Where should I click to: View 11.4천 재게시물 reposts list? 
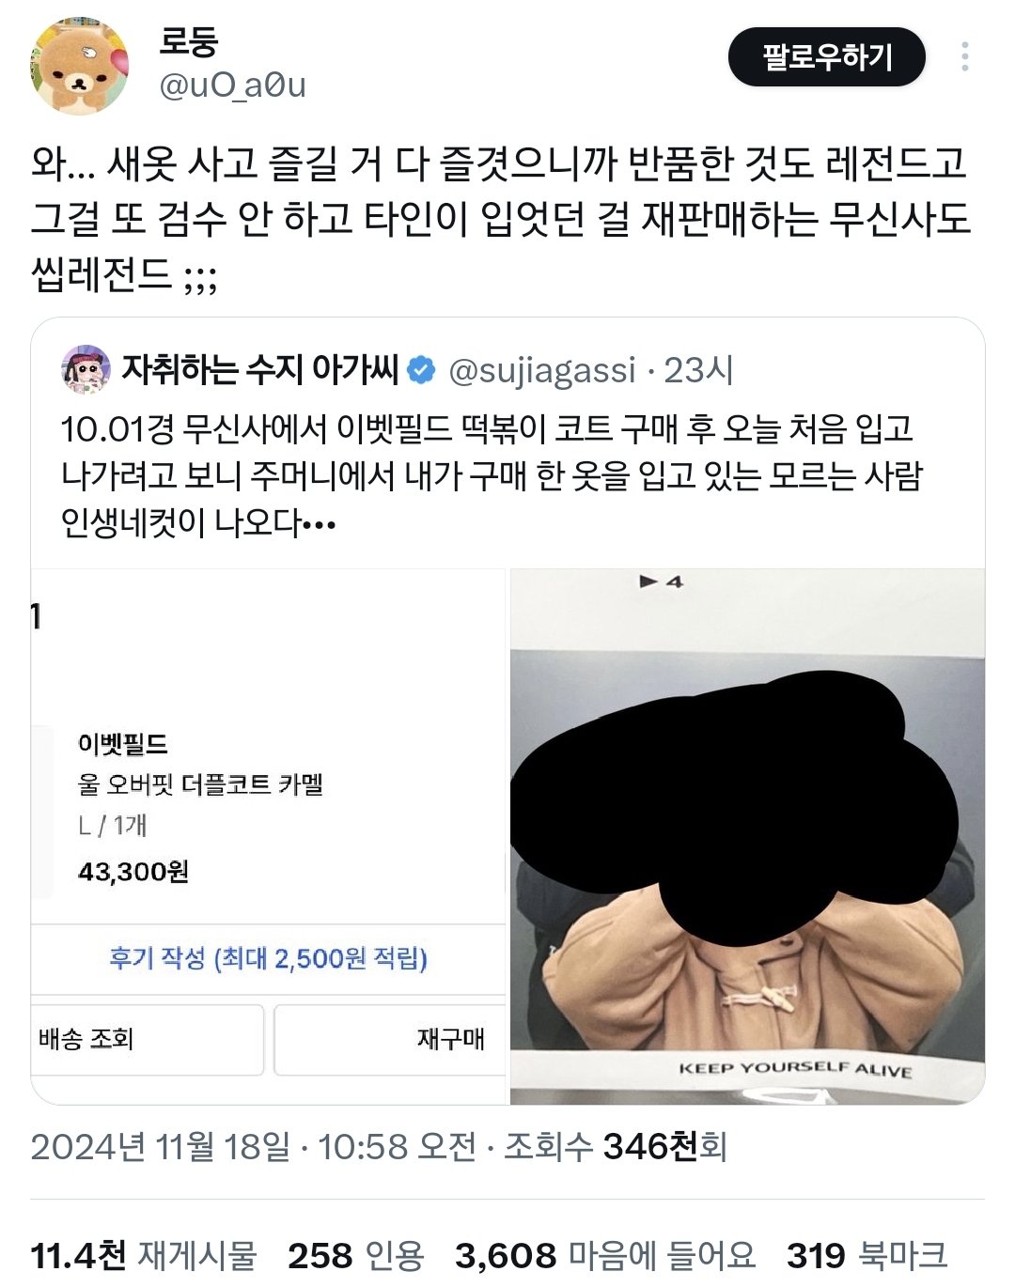pyautogui.click(x=144, y=1255)
